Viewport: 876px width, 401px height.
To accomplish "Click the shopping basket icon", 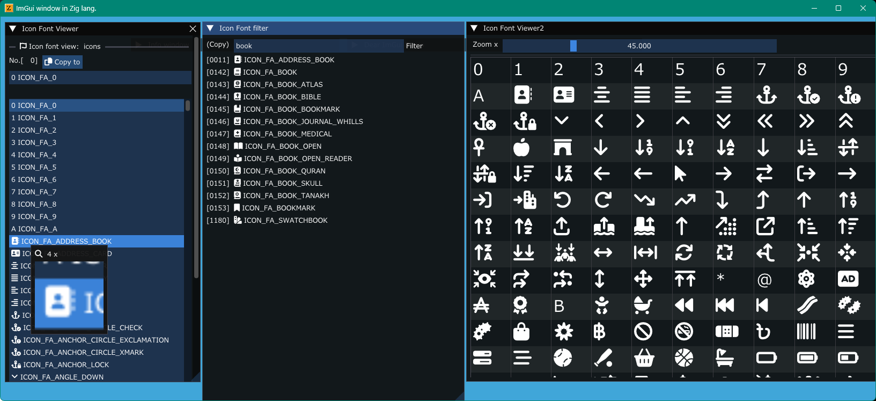I will click(x=644, y=358).
